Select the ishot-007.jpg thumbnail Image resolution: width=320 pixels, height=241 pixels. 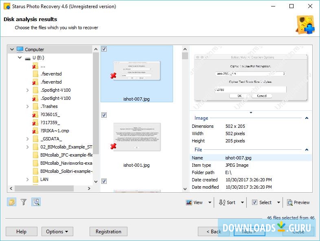tap(137, 73)
